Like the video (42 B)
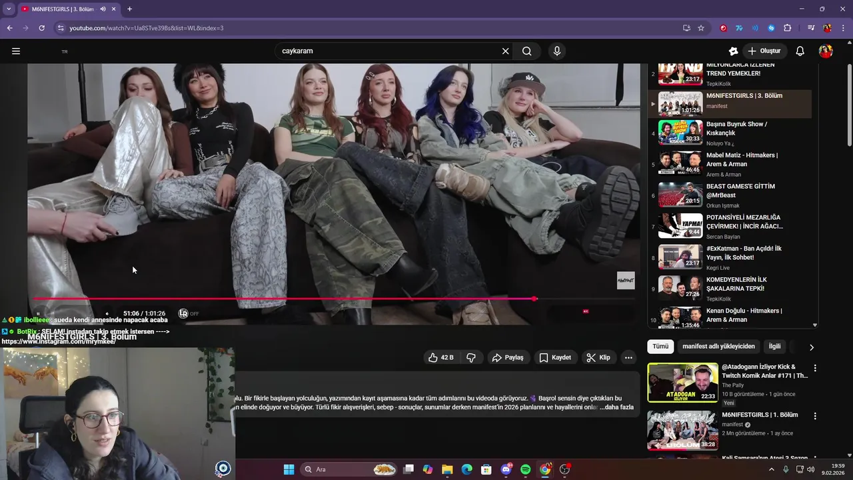Viewport: 853px width, 480px height. [x=441, y=357]
